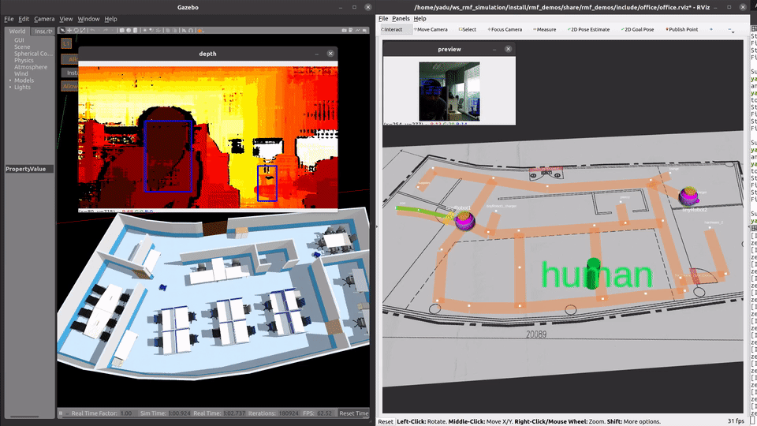Click Reset Time in Gazebo status bar

354,413
